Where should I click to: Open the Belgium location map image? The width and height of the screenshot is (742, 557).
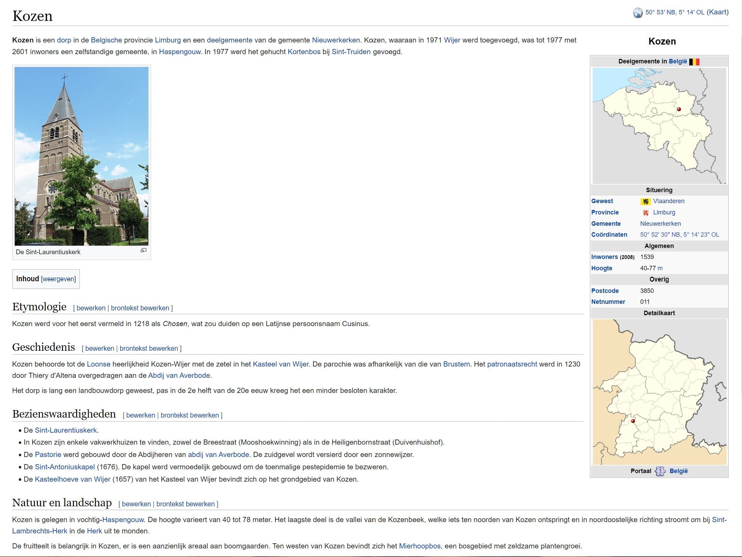click(x=659, y=126)
